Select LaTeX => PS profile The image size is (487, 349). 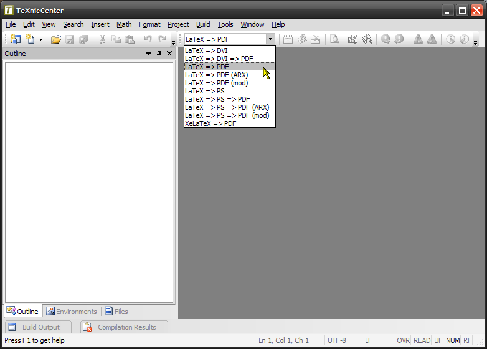[230, 91]
